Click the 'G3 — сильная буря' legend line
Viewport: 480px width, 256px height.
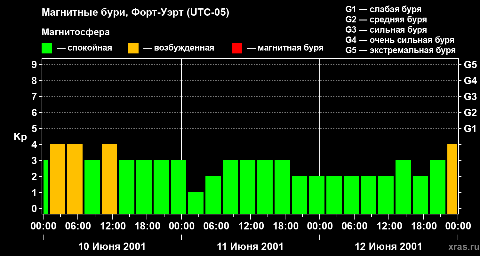tap(386, 30)
